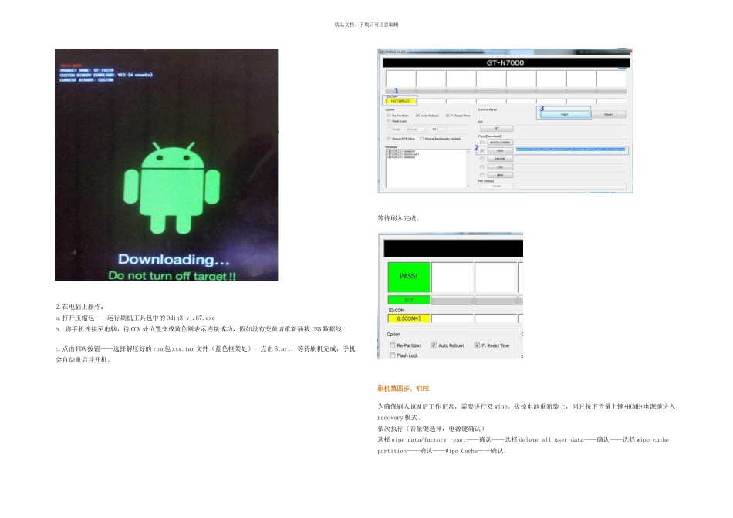The width and height of the screenshot is (733, 518).
Task: Enable the Phone EFS Clear checkbox
Action: click(389, 138)
